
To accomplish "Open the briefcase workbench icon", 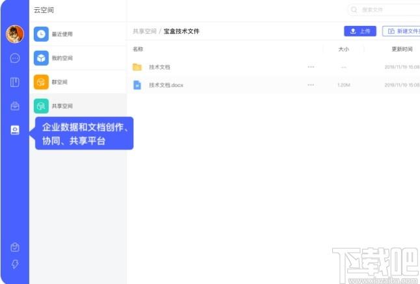I will (x=15, y=106).
